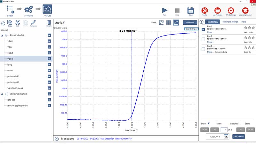The image size is (256, 144).
Task: Collapse the right Run History panel arrow
Action: [202, 22]
